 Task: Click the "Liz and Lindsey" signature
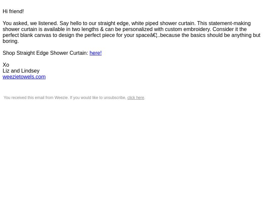[x=21, y=71]
